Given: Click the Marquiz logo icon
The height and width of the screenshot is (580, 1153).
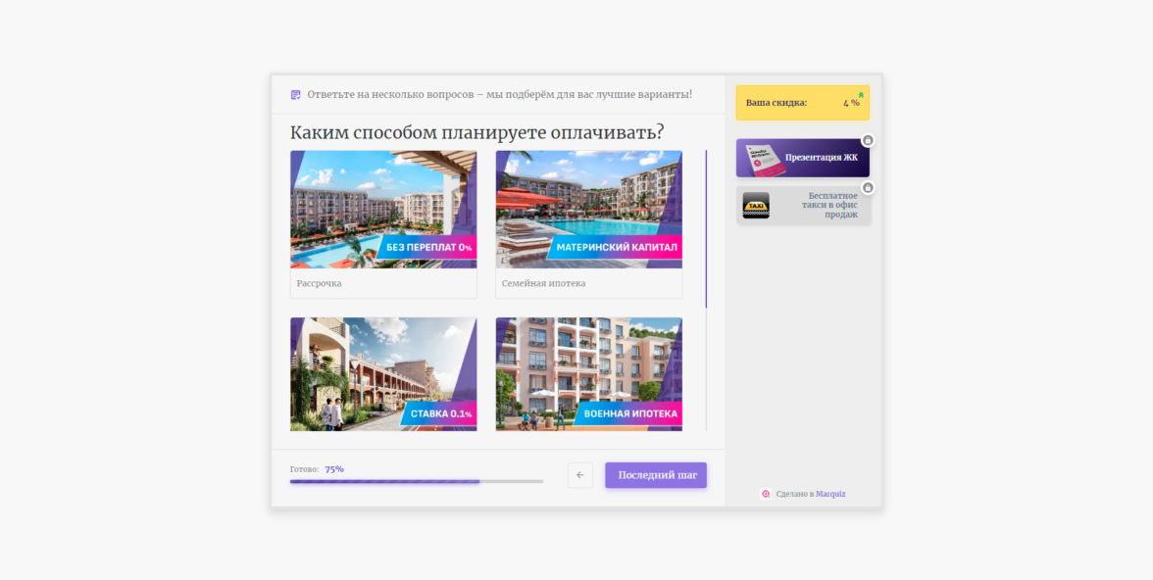Looking at the screenshot, I should pos(766,494).
